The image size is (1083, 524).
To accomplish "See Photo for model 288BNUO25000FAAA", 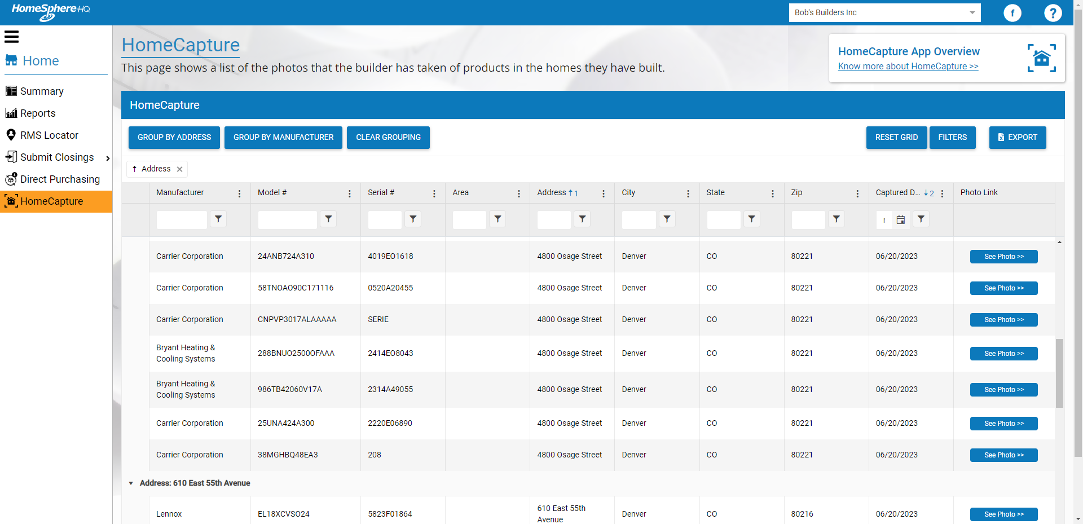I will coord(1004,354).
